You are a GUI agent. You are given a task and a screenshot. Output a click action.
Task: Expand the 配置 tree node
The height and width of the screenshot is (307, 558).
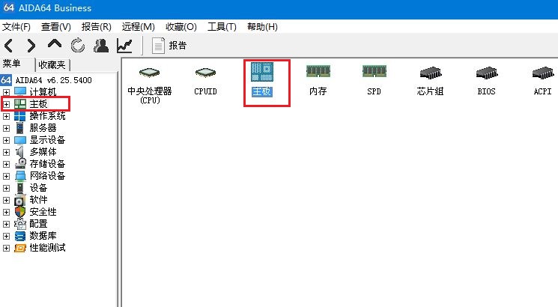pyautogui.click(x=6, y=224)
